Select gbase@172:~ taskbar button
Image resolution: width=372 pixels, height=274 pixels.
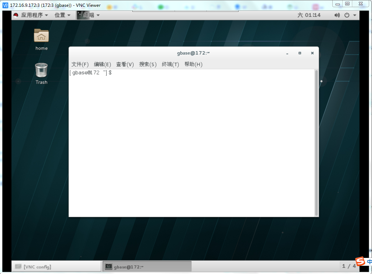click(x=147, y=266)
